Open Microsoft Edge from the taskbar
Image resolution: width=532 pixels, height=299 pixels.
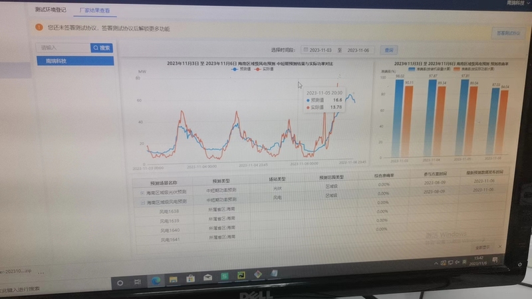156,280
